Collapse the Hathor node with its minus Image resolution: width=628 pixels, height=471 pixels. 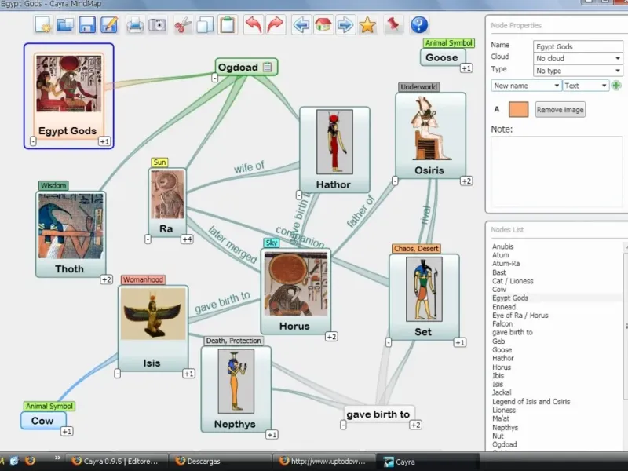[x=299, y=195]
